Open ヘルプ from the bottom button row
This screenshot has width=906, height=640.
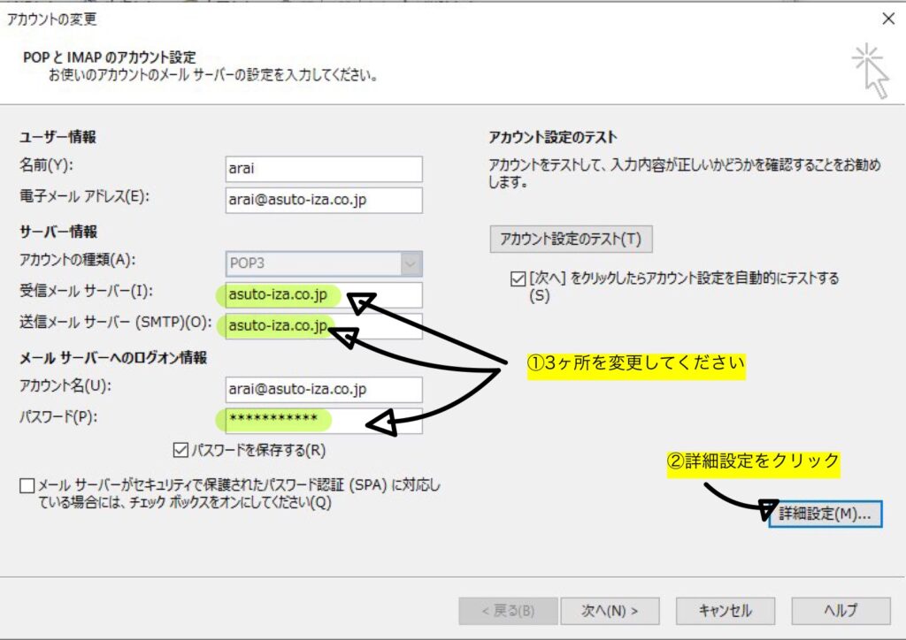[x=840, y=610]
